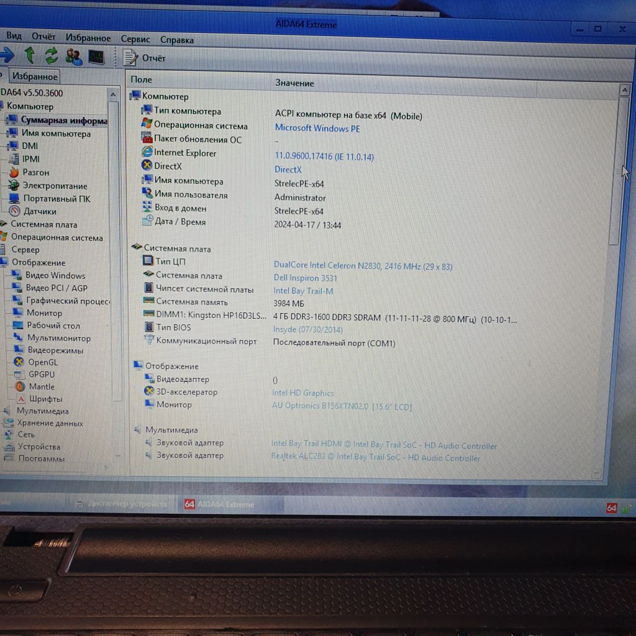
Task: Click the Электропитание power icon
Action: pos(14,185)
